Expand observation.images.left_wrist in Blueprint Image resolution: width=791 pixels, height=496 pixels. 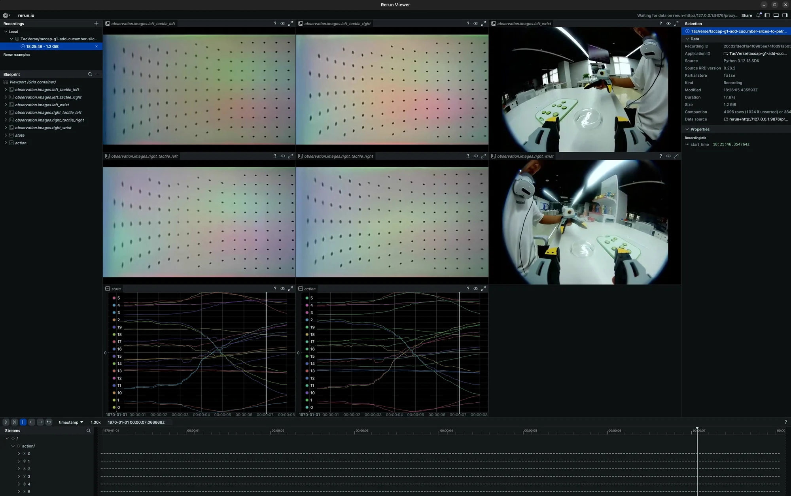pos(6,105)
